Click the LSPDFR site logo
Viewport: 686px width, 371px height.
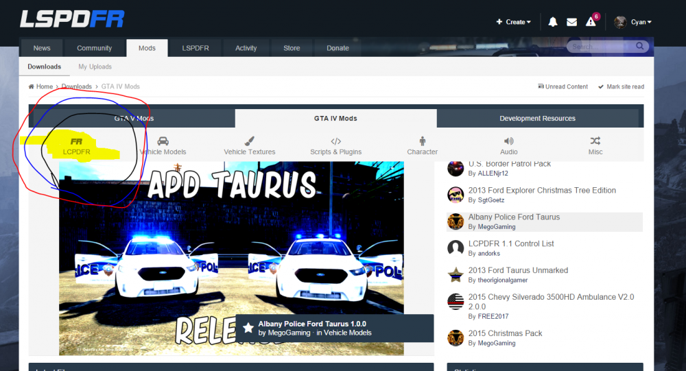pos(72,19)
